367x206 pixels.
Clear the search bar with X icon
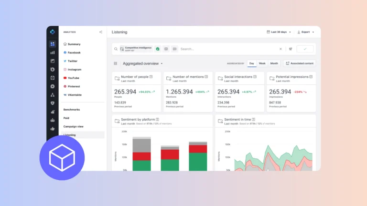(281, 49)
